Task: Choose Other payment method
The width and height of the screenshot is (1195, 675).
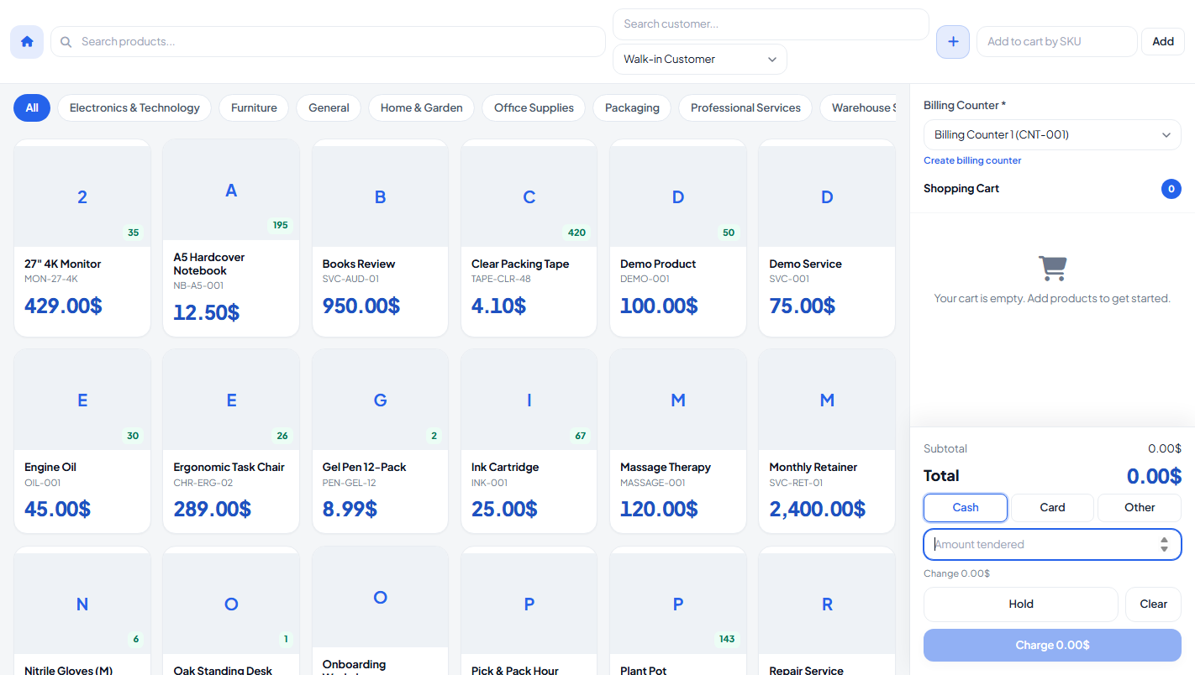Action: (1140, 507)
